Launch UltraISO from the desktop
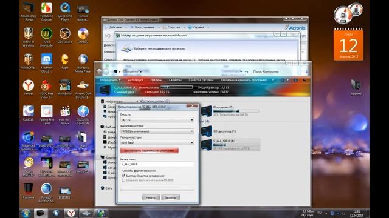The image size is (389, 218). coord(83,36)
